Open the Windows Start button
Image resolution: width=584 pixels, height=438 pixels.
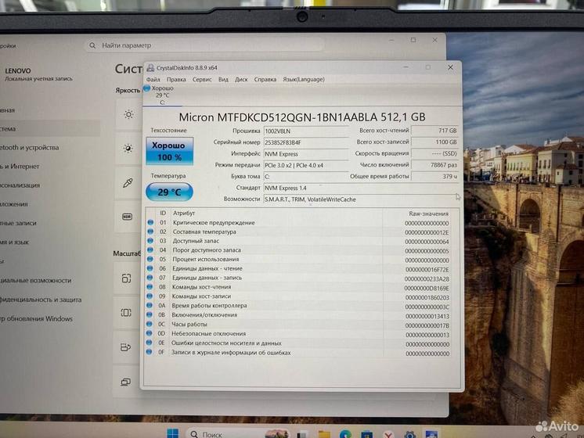(172, 433)
